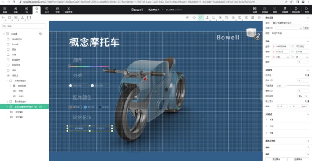Click the lock icon beside the UI layer root
Viewport: 312px width, 161px height.
click(40, 34)
